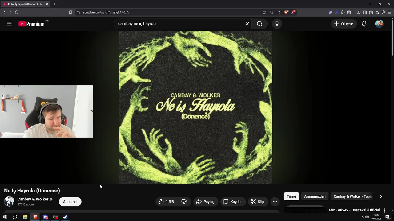Screen dimensions: 394x221
Task: Like the video with thumbs up
Action: click(166, 202)
